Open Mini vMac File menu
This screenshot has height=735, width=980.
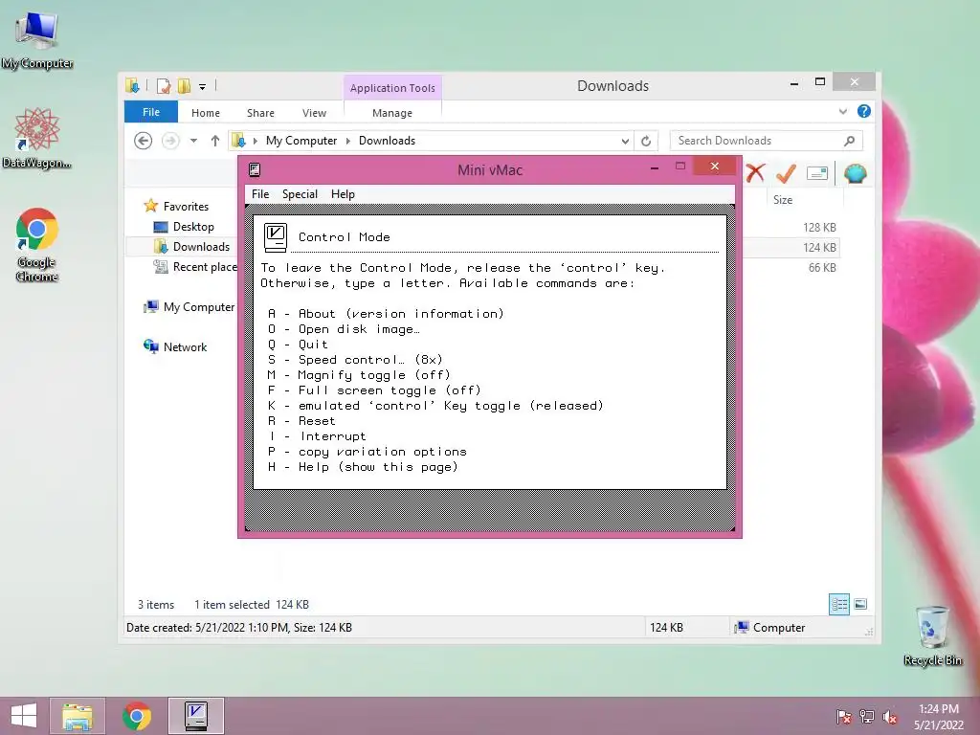[260, 194]
